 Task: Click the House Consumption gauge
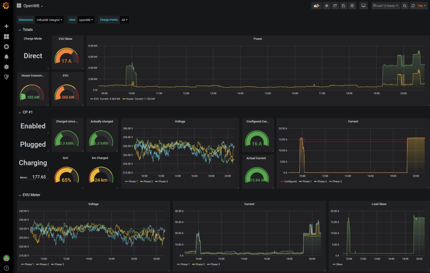pos(32,92)
